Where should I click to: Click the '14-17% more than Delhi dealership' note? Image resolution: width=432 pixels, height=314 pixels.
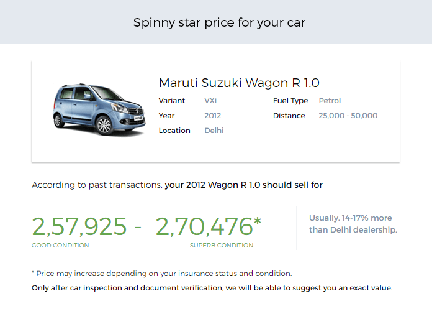click(x=353, y=224)
